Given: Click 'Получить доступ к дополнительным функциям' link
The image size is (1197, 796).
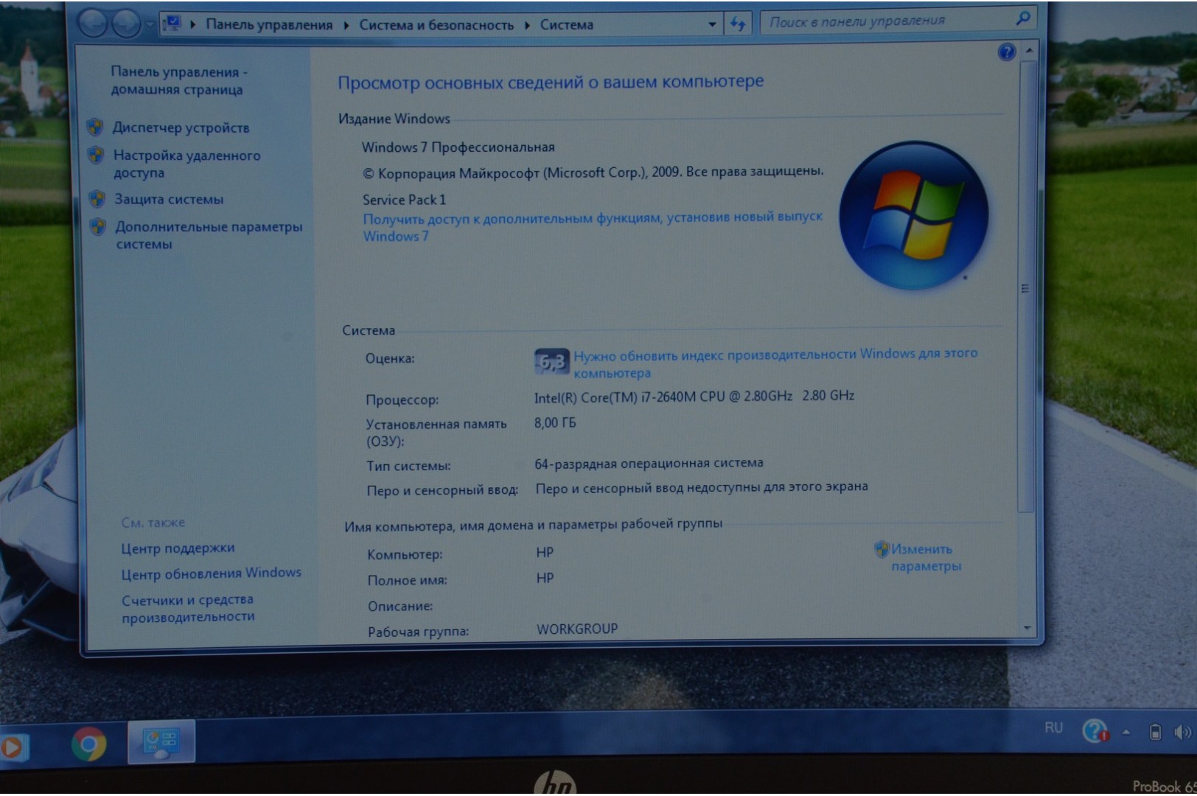Looking at the screenshot, I should tap(593, 226).
